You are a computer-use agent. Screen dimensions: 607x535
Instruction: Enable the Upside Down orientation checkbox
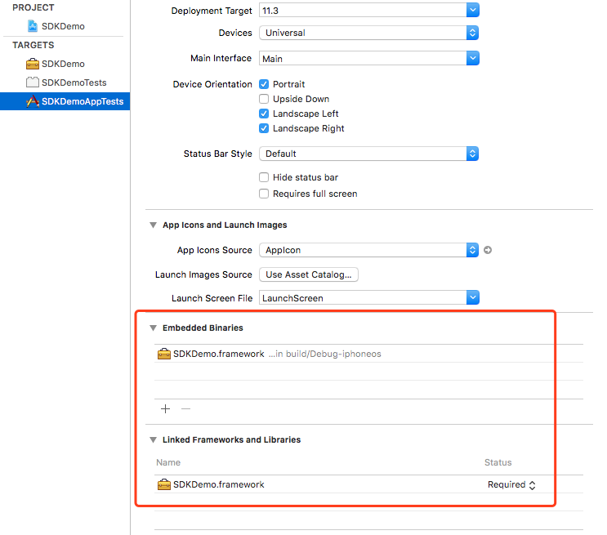coord(264,99)
